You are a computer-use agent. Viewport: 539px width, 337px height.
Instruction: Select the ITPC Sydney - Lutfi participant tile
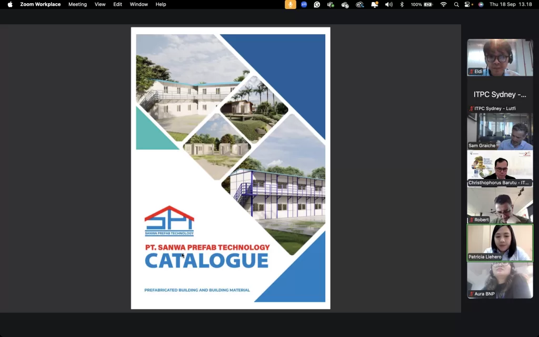click(x=500, y=95)
